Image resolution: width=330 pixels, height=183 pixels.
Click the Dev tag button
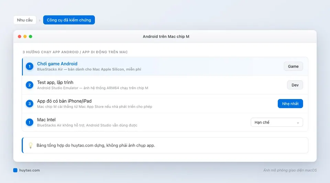click(295, 85)
